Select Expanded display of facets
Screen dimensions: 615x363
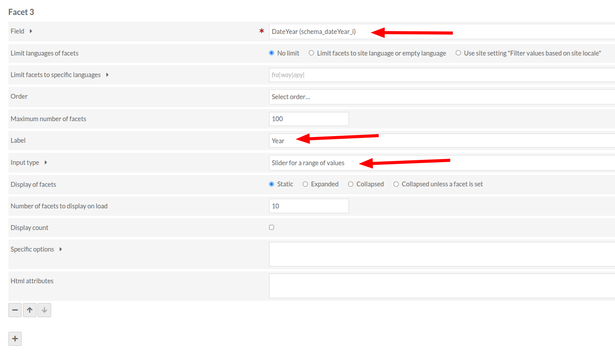tap(305, 184)
